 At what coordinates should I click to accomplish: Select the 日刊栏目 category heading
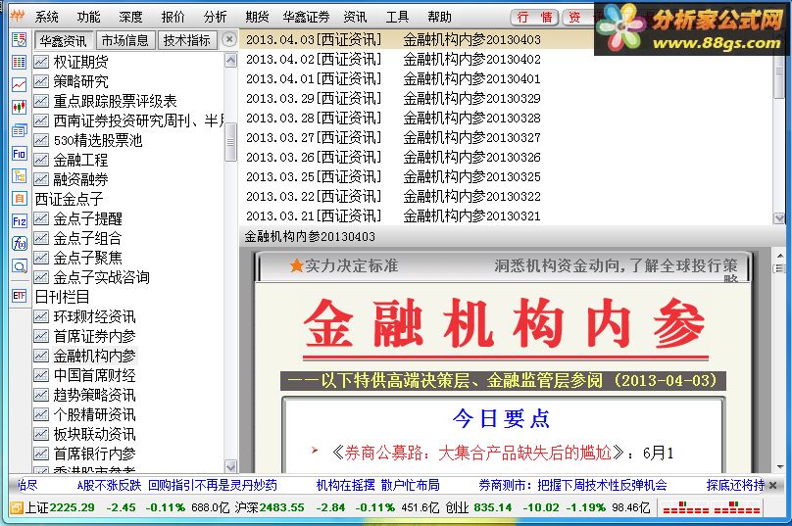point(62,297)
